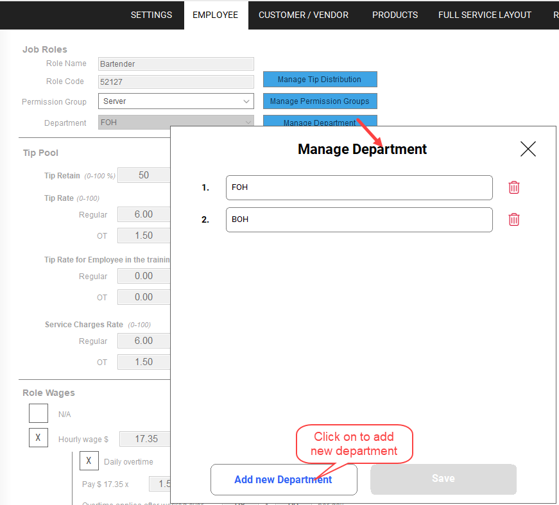Click Manage Permission Groups

coord(320,101)
